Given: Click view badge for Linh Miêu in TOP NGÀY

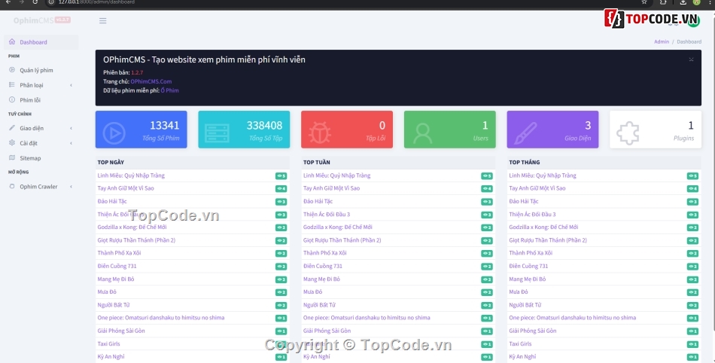Looking at the screenshot, I should click(x=281, y=176).
